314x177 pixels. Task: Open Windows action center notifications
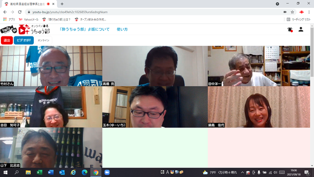[x=307, y=173]
